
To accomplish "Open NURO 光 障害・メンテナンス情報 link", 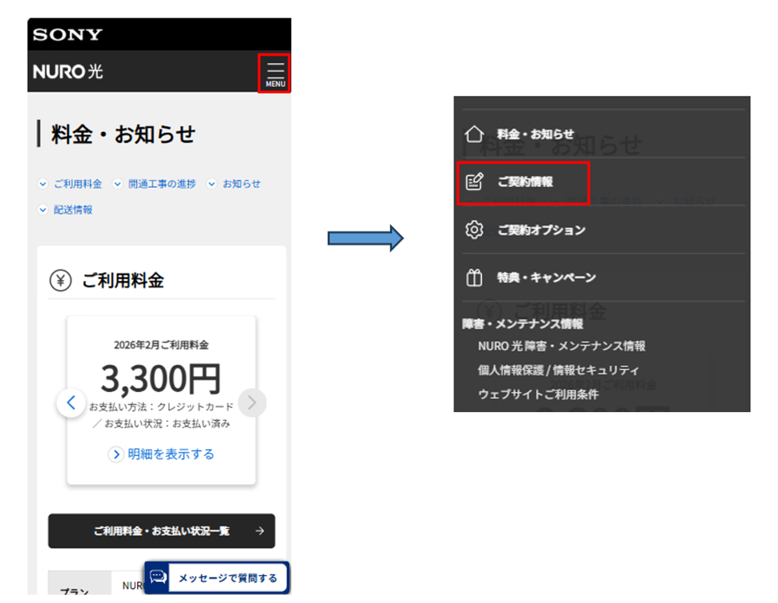I will 561,346.
